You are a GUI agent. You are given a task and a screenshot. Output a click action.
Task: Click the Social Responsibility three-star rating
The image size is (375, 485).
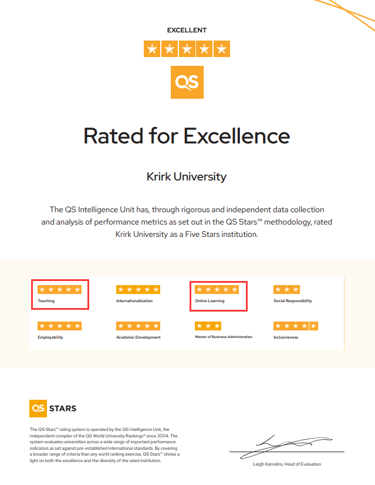pos(286,289)
